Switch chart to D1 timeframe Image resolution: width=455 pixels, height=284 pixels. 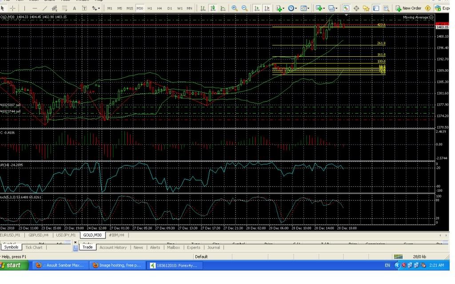tap(170, 8)
